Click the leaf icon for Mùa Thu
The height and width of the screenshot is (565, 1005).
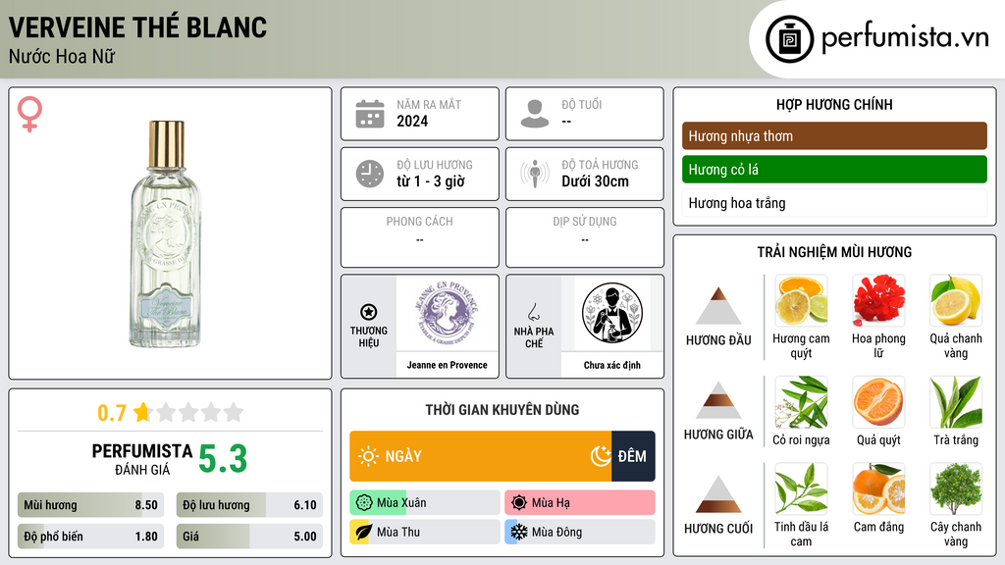(x=364, y=532)
